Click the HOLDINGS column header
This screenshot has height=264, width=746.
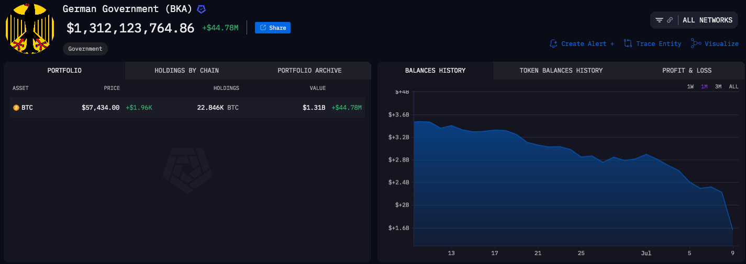[x=226, y=88]
